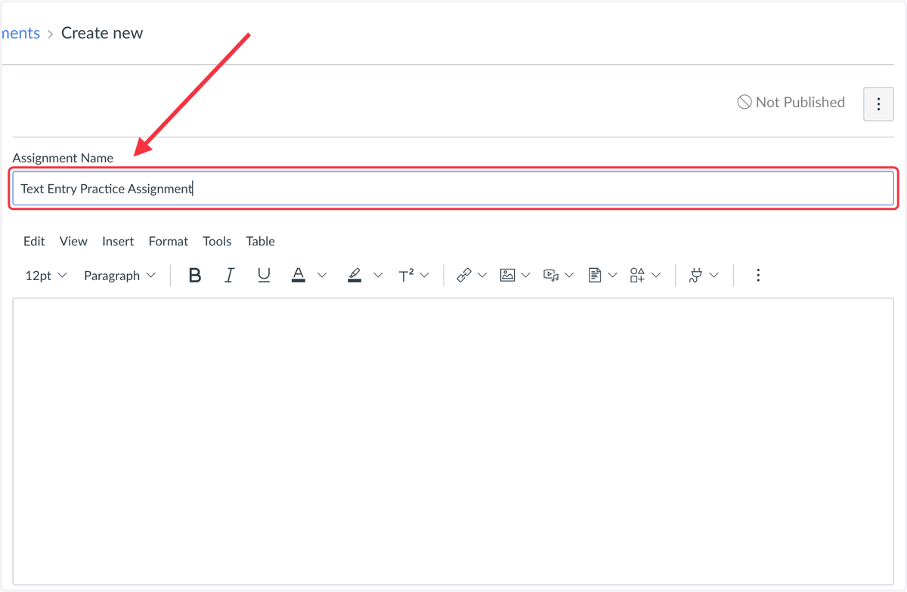Click the background highlight color icon

(354, 276)
